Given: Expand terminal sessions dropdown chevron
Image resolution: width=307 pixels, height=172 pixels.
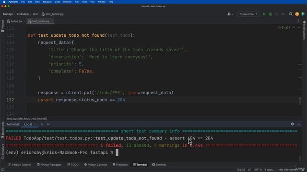Looking at the screenshot, I should pyautogui.click(x=48, y=124).
